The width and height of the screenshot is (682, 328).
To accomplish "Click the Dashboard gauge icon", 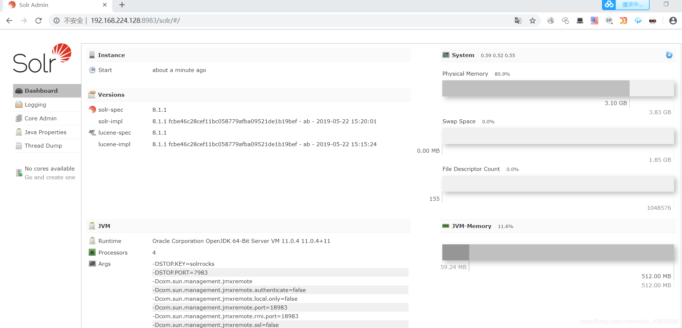I will coord(19,91).
